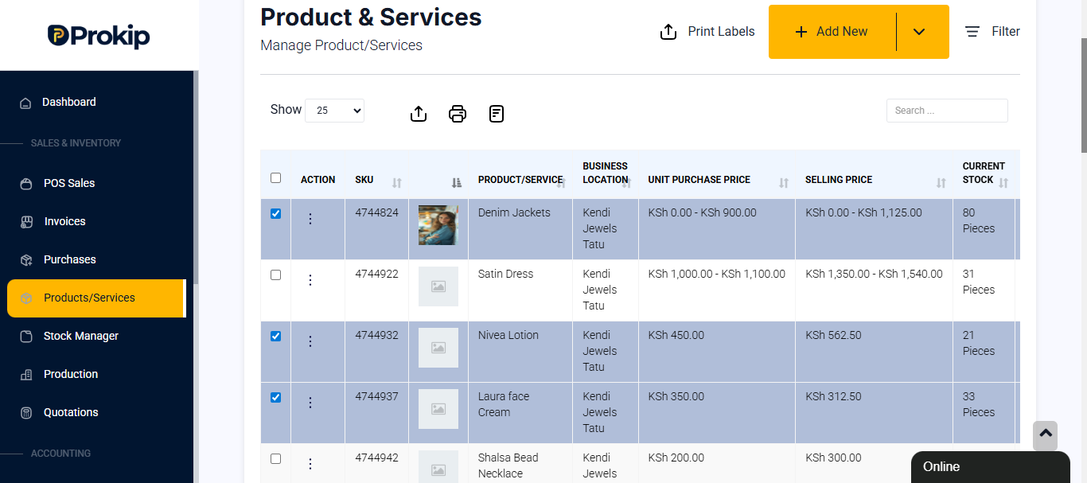Uncheck the Denim Jackets row checkbox
The image size is (1087, 483).
click(276, 213)
